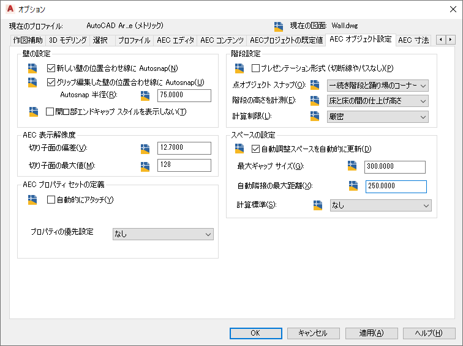Click drawing icon next to 計算標準 dropdown

tap(318, 205)
